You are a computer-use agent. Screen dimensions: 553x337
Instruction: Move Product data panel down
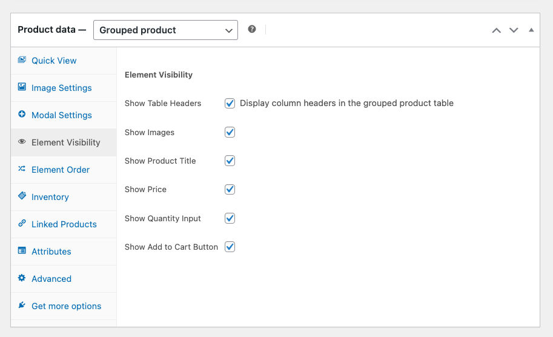pyautogui.click(x=514, y=30)
